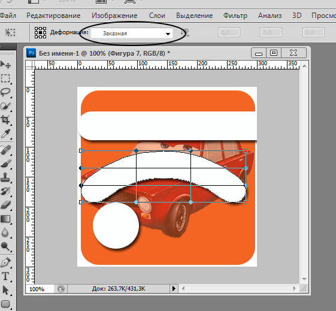Select the Eraser tool
The height and width of the screenshot is (311, 336).
[x=5, y=205]
